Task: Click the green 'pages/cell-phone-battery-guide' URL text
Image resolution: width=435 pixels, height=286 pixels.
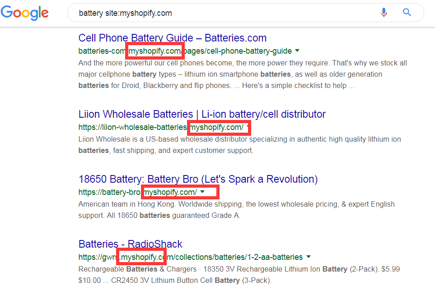Action: pyautogui.click(x=239, y=51)
